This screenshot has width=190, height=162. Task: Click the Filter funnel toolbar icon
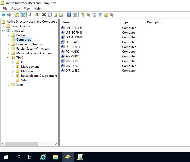tap(100, 15)
